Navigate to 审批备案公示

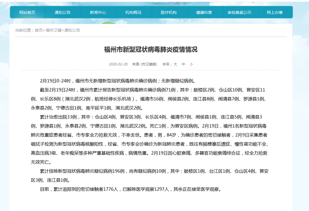pyautogui.click(x=239, y=12)
